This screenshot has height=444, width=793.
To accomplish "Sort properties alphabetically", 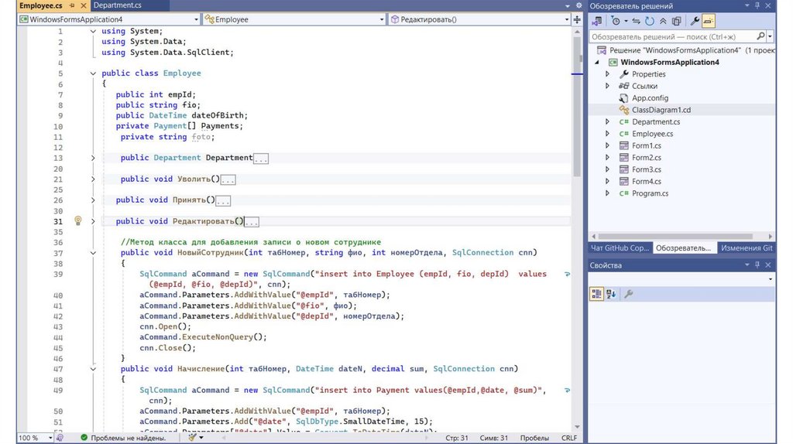I will point(611,294).
